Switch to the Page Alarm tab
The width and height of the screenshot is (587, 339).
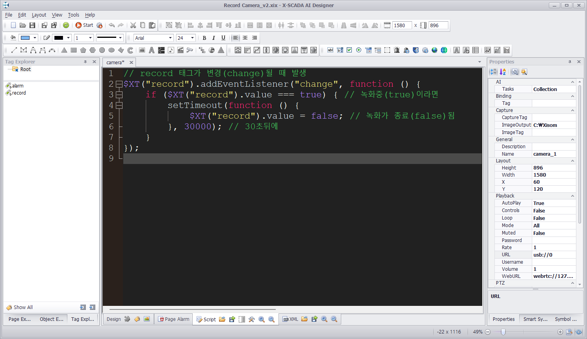point(173,319)
